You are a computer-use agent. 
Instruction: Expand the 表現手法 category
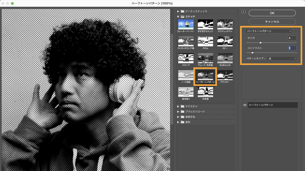click(x=178, y=117)
